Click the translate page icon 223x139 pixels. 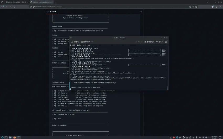[193, 7]
